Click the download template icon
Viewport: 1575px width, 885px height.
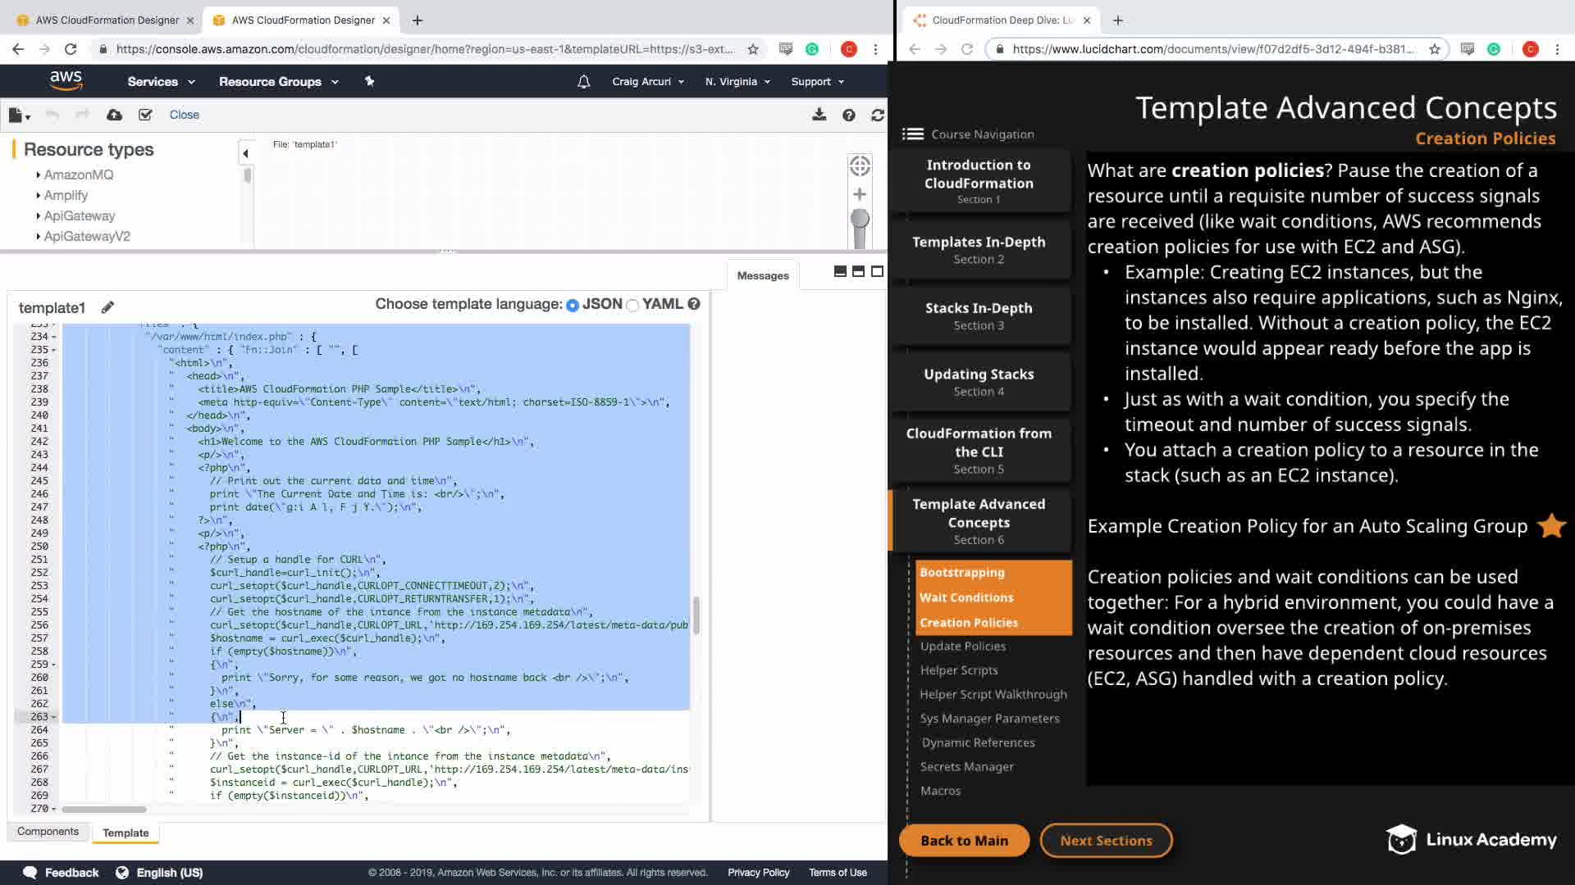(x=819, y=115)
